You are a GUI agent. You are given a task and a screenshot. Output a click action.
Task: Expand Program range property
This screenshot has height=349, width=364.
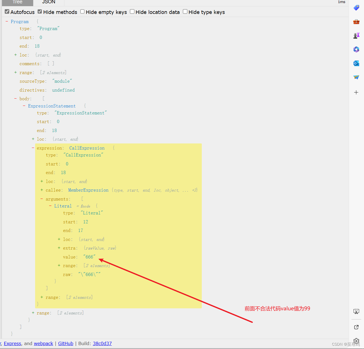[16, 72]
